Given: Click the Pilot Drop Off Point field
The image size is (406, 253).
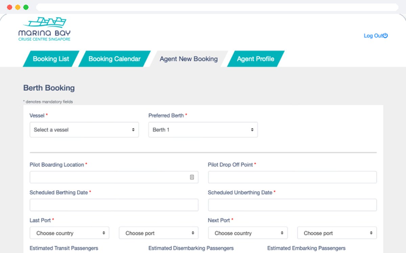Looking at the screenshot, I should pos(292,177).
